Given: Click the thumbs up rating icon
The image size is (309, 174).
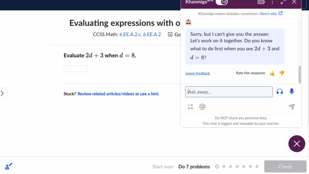Looking at the screenshot, I should [272, 73].
